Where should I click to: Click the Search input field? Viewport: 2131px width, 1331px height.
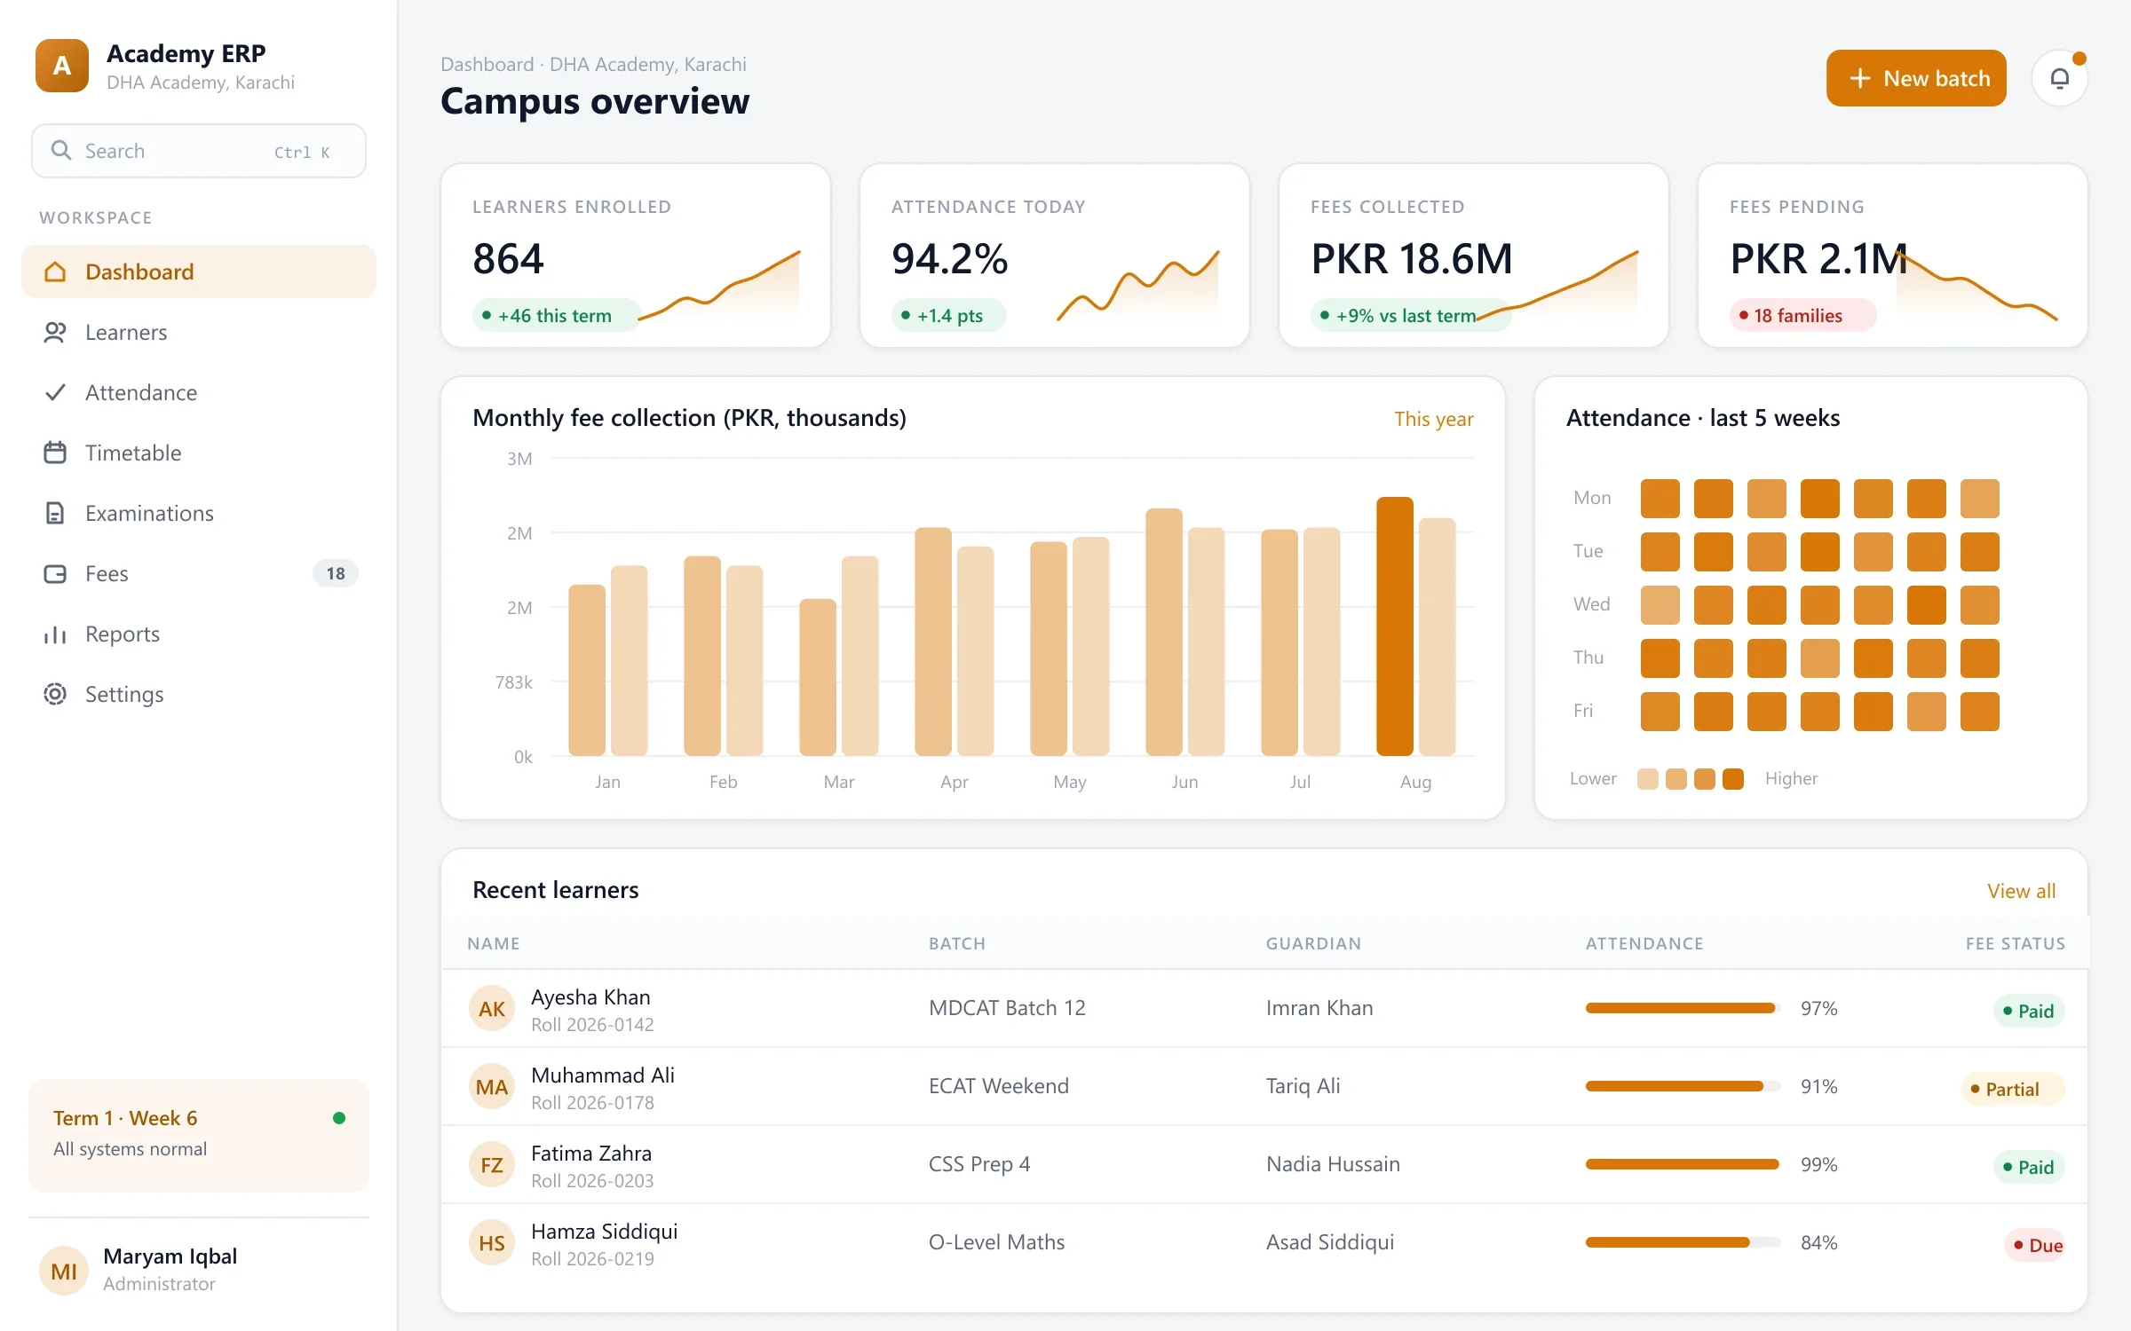199,151
